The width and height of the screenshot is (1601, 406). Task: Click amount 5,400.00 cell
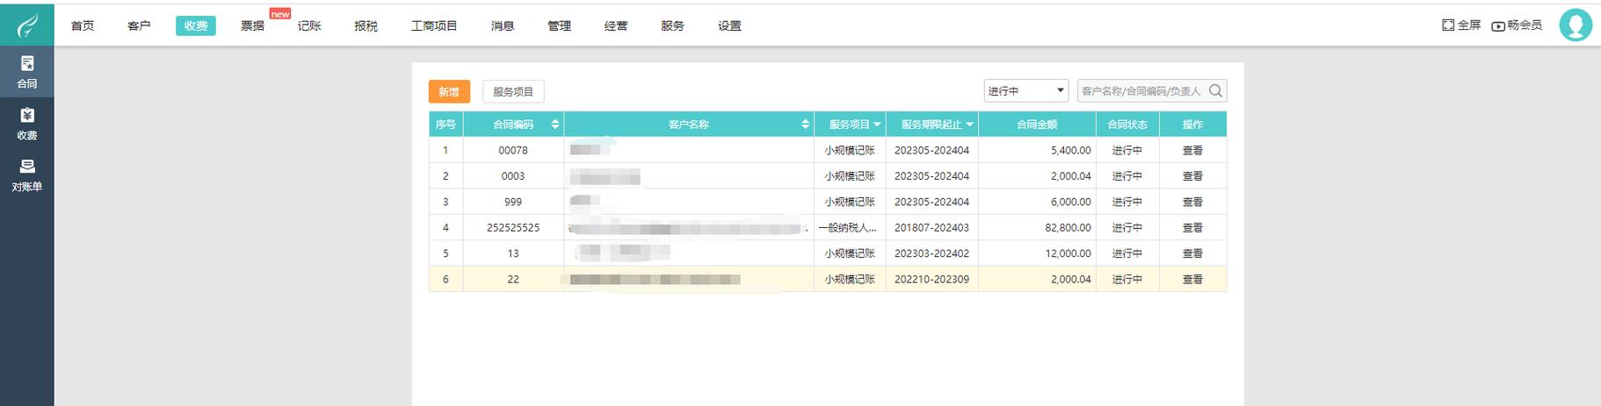tap(1037, 150)
